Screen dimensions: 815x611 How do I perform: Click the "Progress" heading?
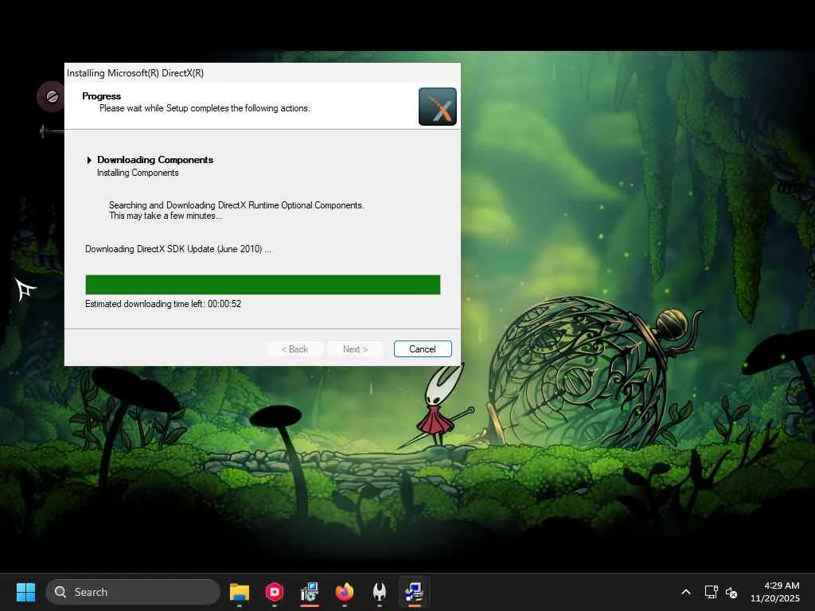[x=101, y=96]
